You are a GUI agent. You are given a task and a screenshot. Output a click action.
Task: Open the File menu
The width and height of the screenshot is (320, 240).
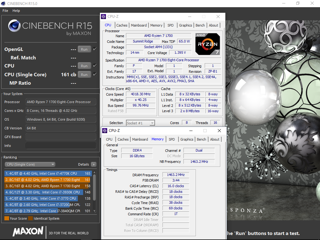pyautogui.click(x=5, y=11)
